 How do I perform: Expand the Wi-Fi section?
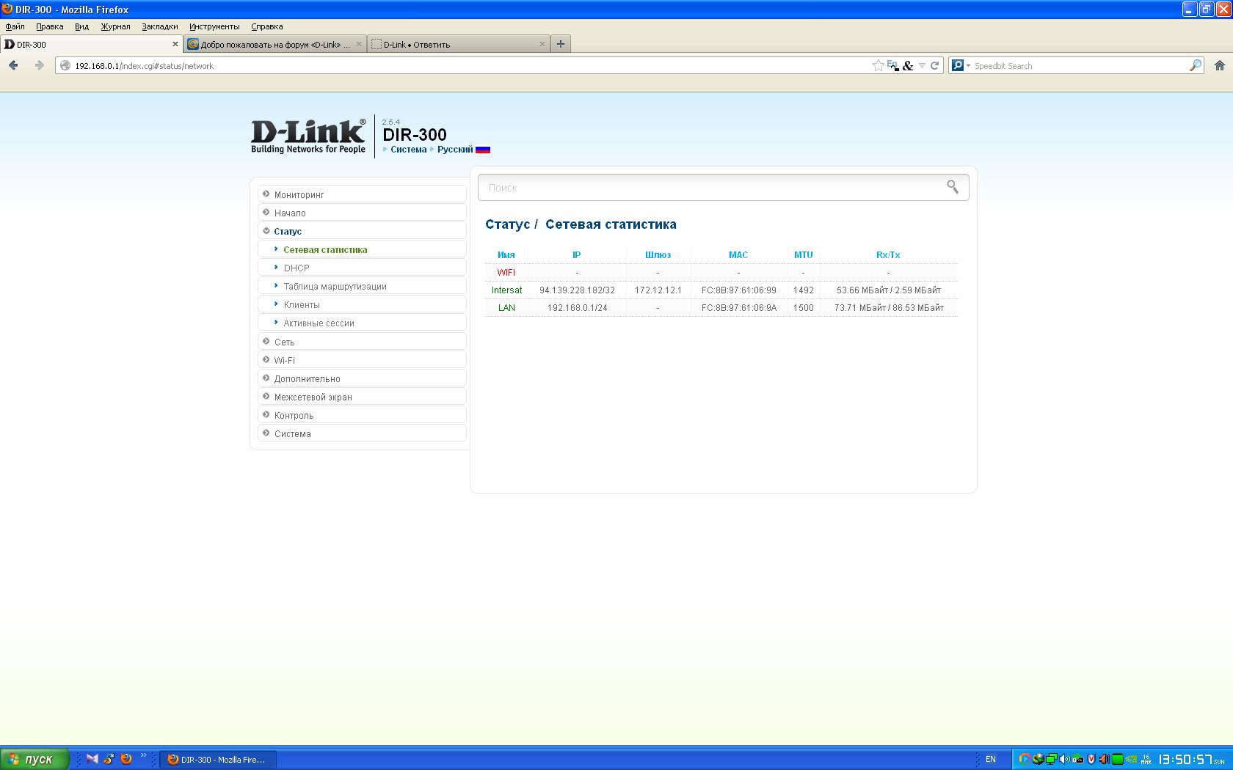coord(362,360)
